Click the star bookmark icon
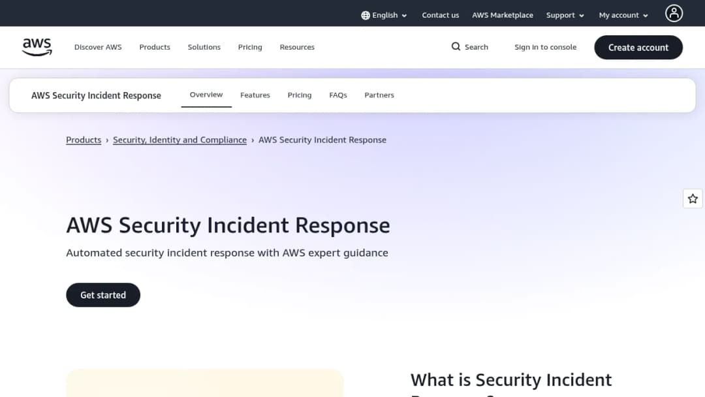Image resolution: width=705 pixels, height=397 pixels. pos(693,198)
